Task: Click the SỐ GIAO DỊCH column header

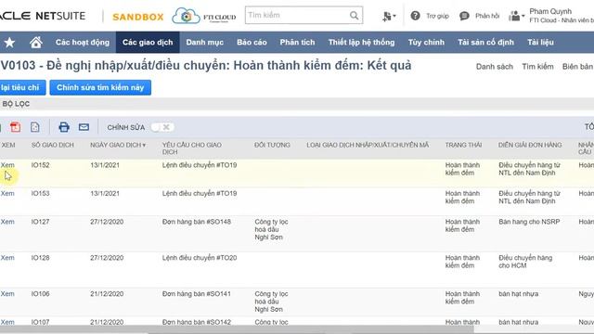Action: [x=53, y=145]
